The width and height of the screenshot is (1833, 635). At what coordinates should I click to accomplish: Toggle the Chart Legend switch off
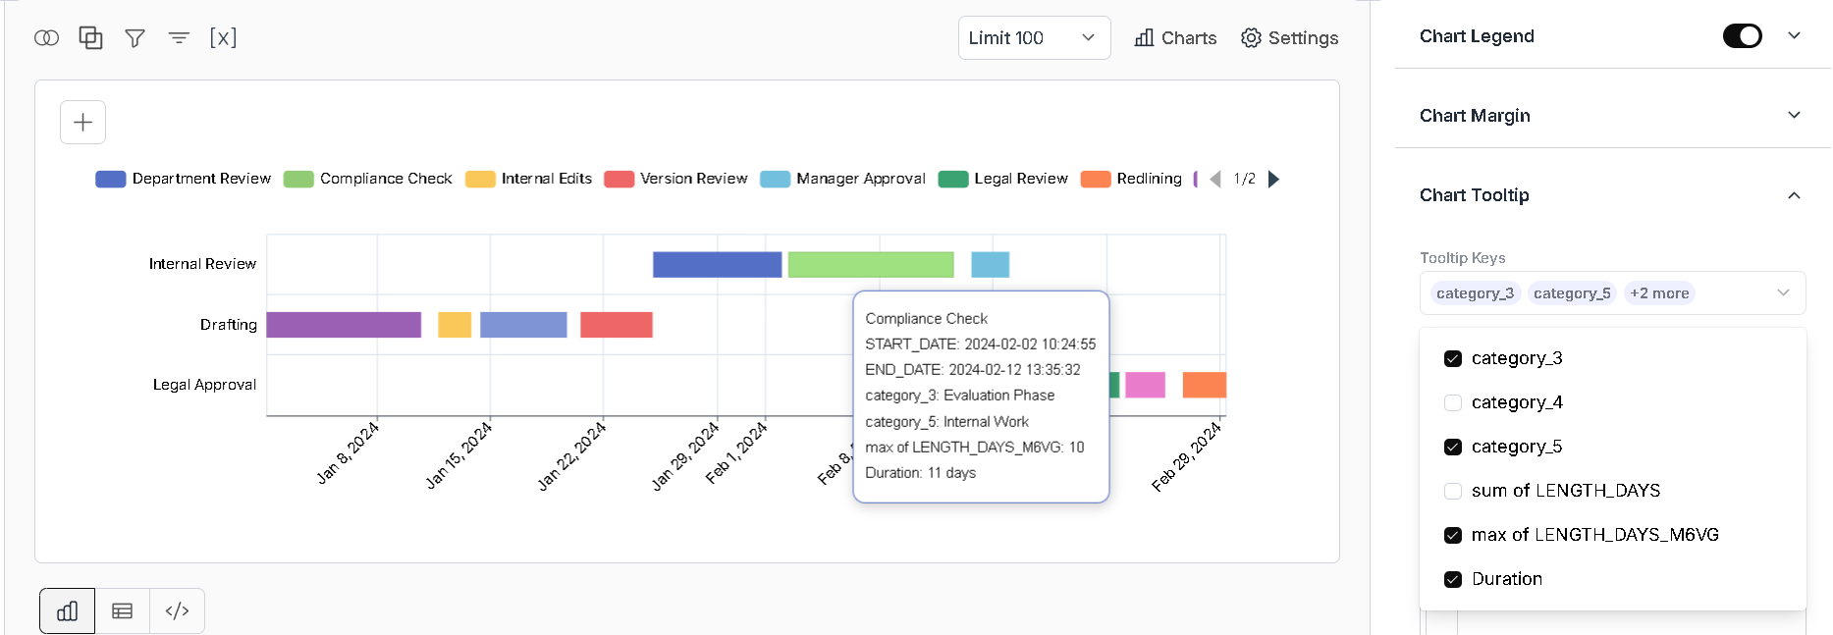coord(1743,36)
